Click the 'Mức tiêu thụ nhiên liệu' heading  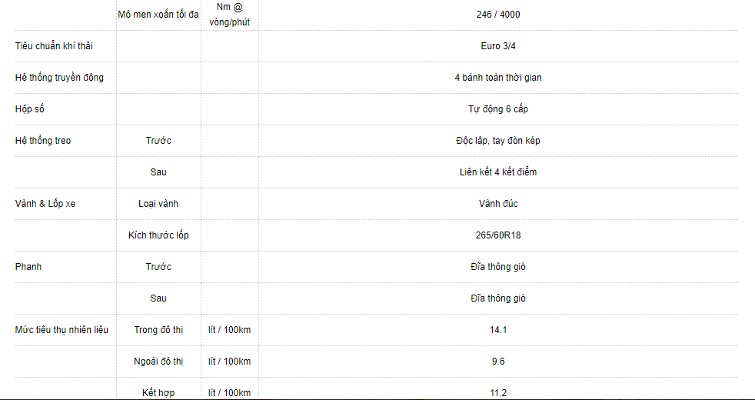[62, 330]
